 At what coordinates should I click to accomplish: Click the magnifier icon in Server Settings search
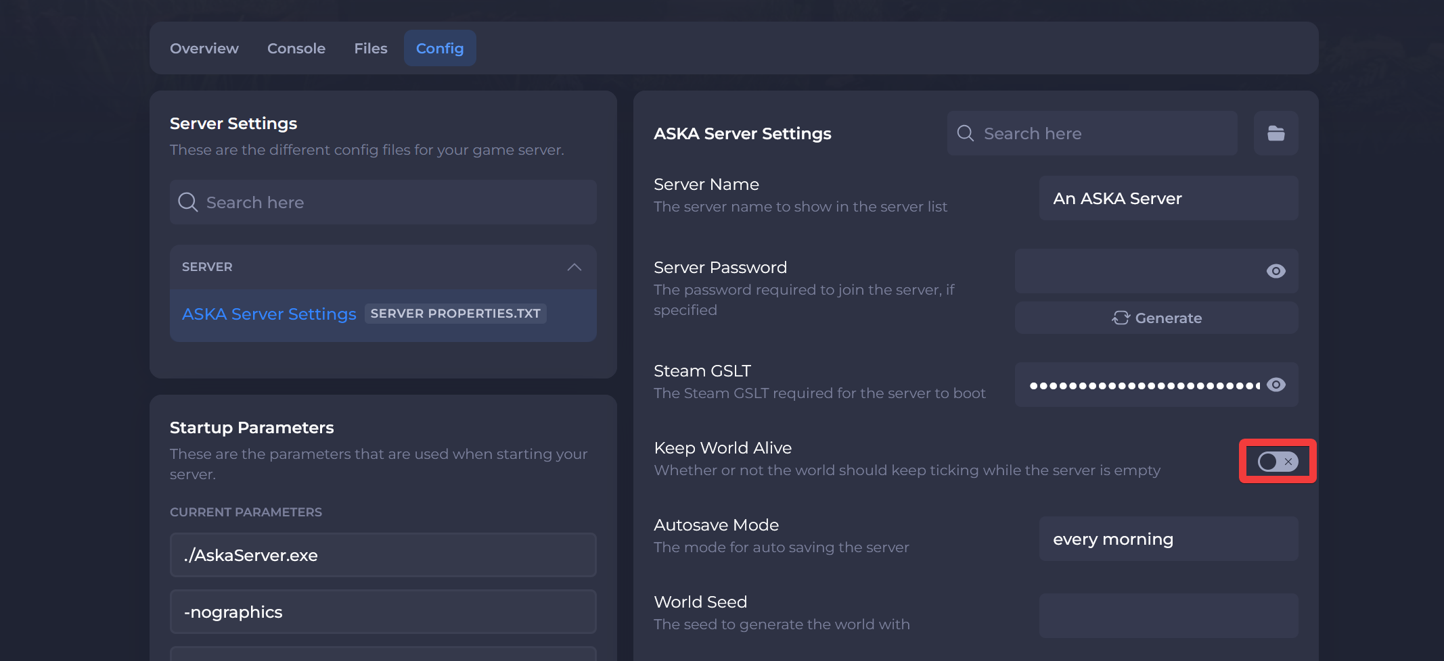click(x=187, y=202)
